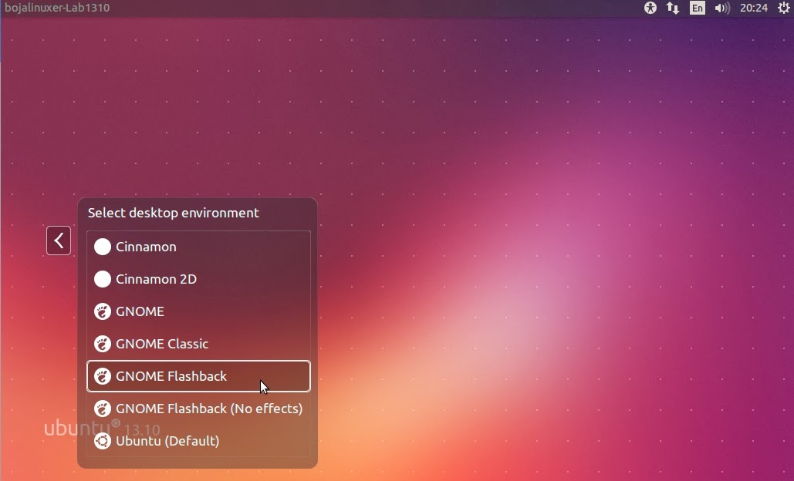The height and width of the screenshot is (481, 794).
Task: Click the Ubuntu logo icon beside Ubuntu (Default)
Action: coord(103,441)
